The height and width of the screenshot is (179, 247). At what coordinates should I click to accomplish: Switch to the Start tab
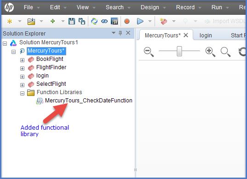click(x=238, y=36)
